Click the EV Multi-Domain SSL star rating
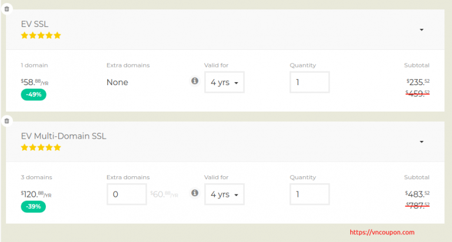Screen dimensions: 452x242 coord(41,147)
